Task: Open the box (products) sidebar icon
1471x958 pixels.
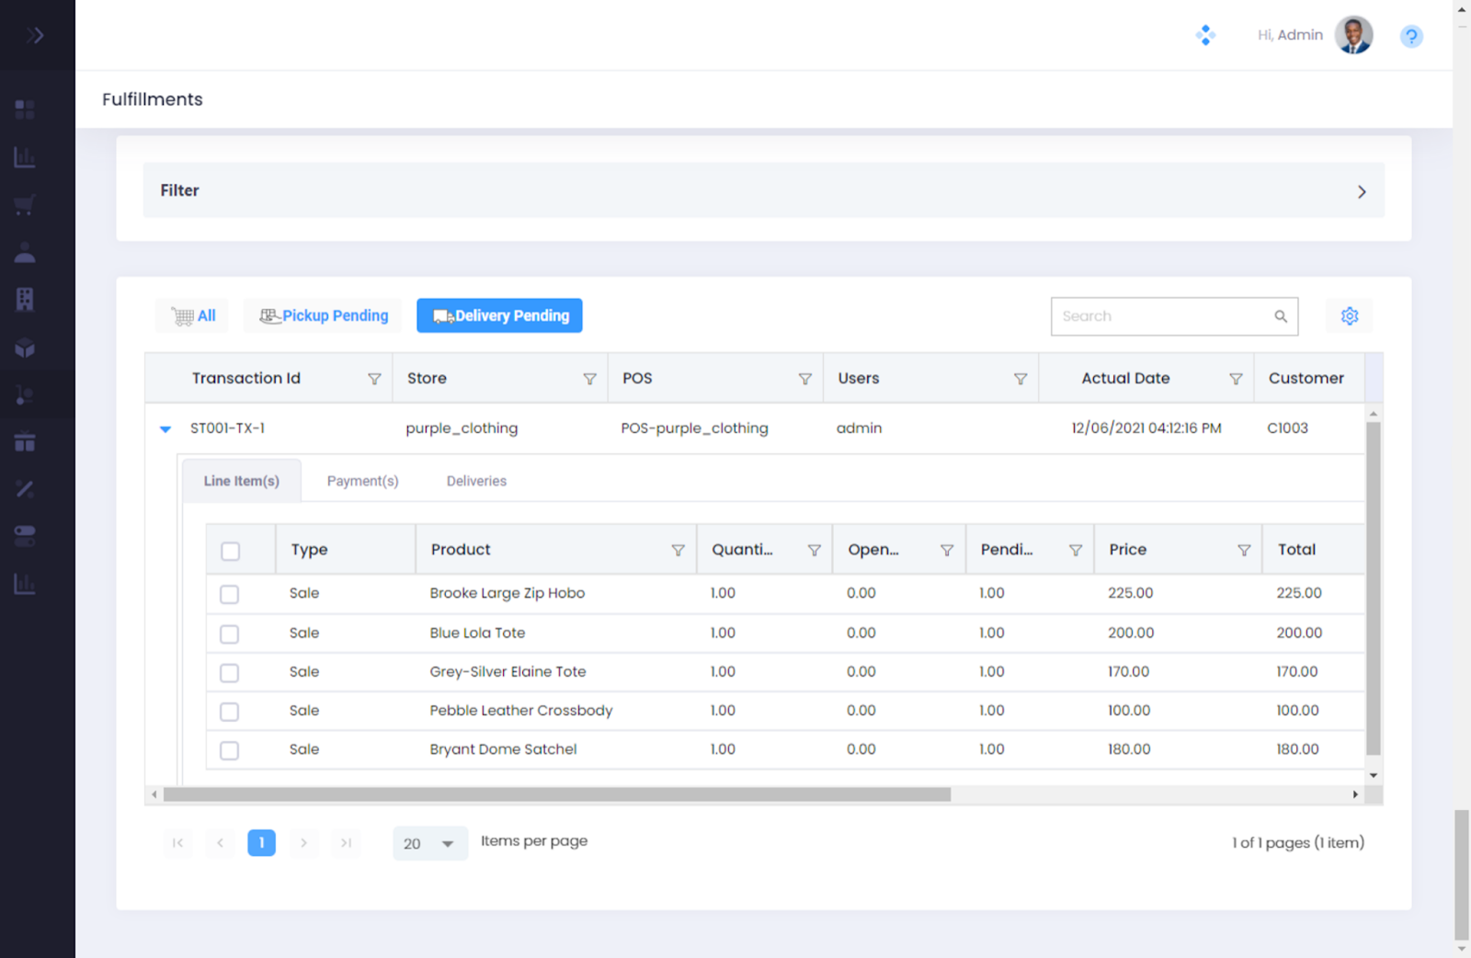Action: (25, 348)
